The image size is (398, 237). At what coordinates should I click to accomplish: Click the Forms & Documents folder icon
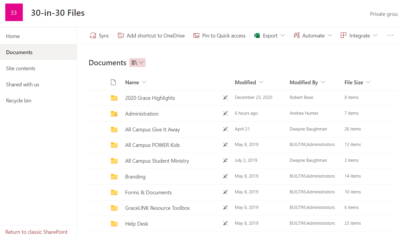point(114,193)
